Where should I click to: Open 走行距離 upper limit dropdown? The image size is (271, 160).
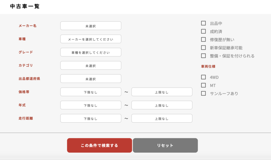(162, 118)
